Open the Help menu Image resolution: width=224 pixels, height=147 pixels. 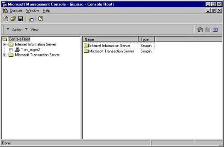[46, 11]
